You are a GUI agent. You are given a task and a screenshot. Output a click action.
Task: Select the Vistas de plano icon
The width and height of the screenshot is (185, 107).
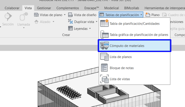point(36,15)
